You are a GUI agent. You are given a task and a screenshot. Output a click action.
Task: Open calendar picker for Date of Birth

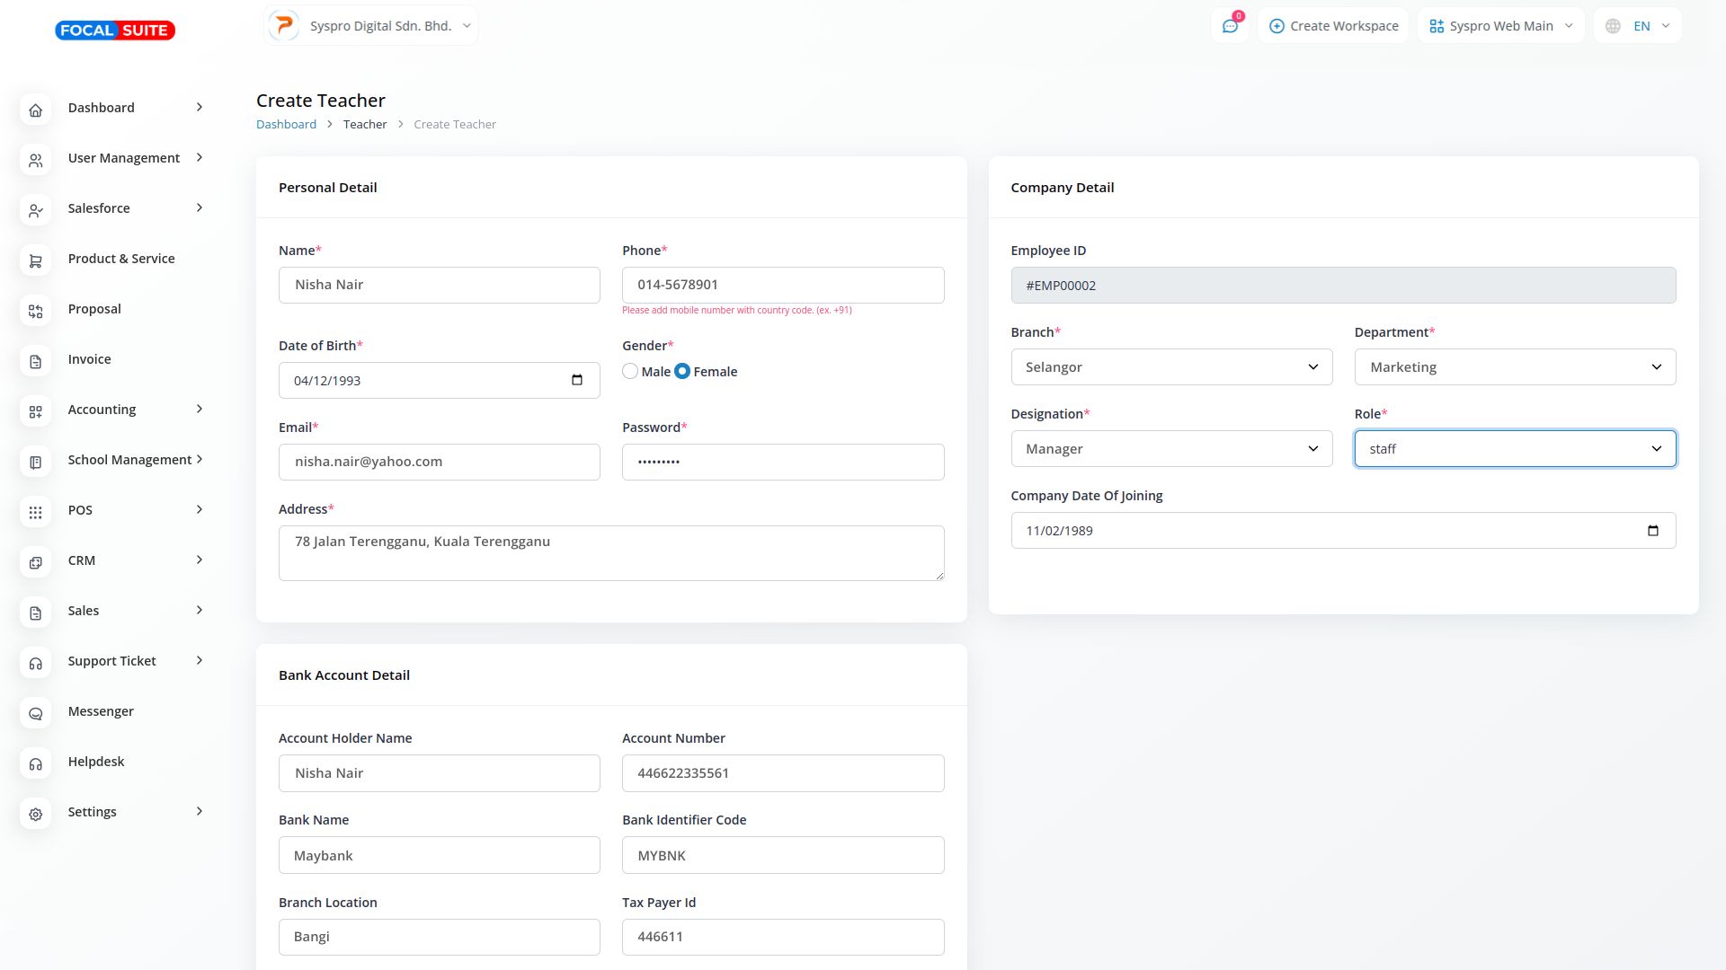(577, 380)
